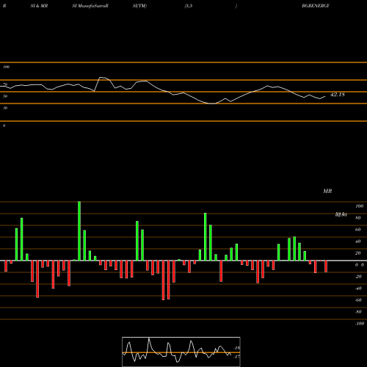This screenshot has width=367, height=367.
Task: Click the '(5,5' parameter text in the header
Action: (189, 6)
